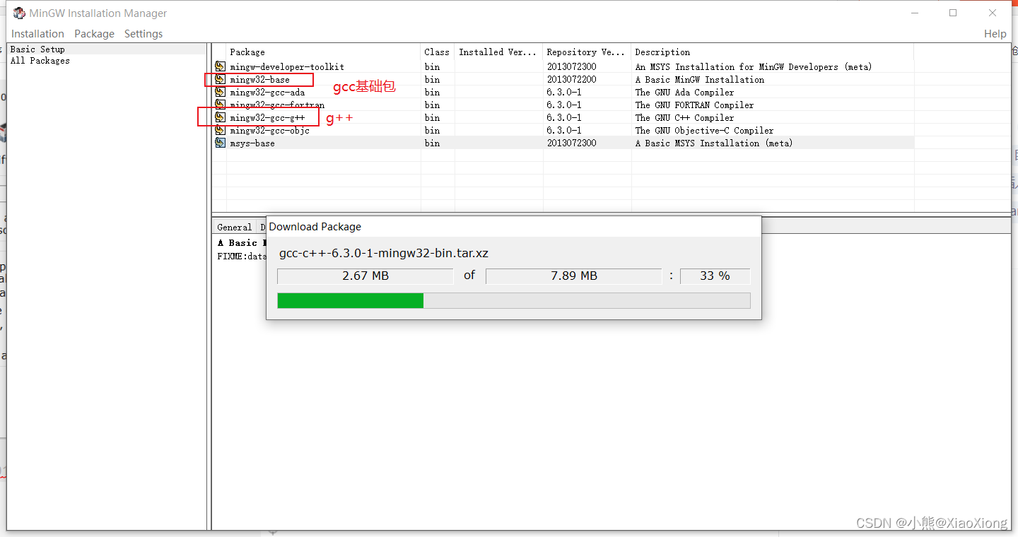Select the mingw32-gcc-ada package name
This screenshot has height=537, width=1018.
(267, 92)
